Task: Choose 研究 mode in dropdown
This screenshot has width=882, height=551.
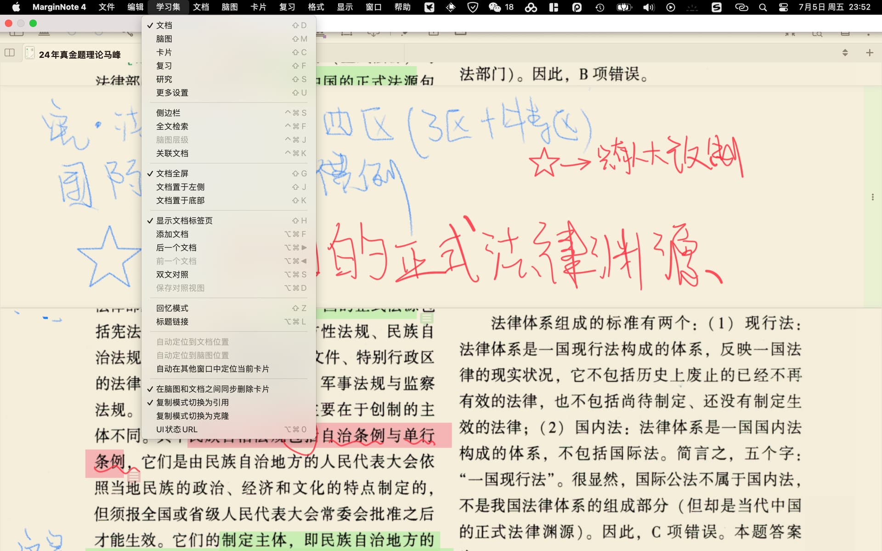Action: pyautogui.click(x=228, y=79)
